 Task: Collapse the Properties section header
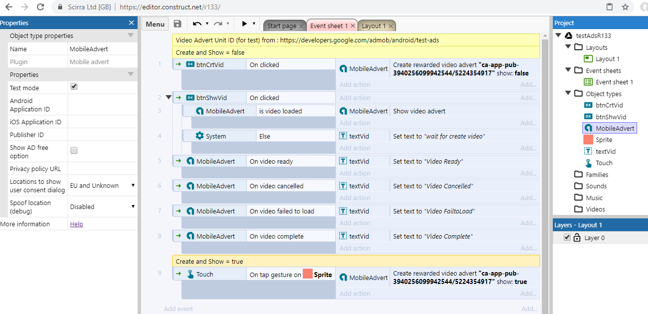tap(131, 74)
